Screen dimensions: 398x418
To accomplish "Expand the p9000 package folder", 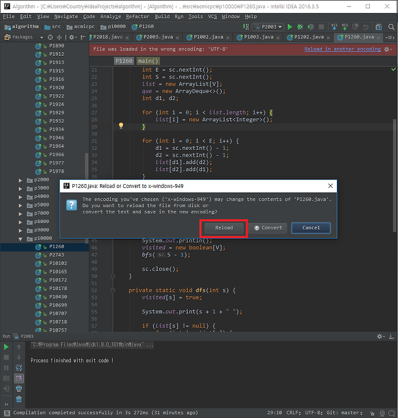I will point(20,231).
